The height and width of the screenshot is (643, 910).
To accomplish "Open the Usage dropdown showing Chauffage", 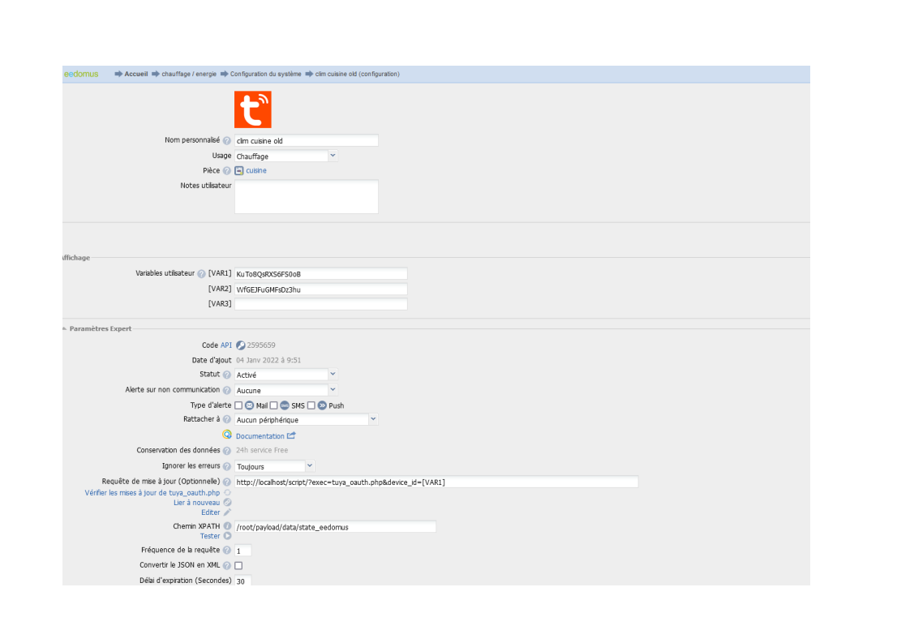I will pos(286,156).
